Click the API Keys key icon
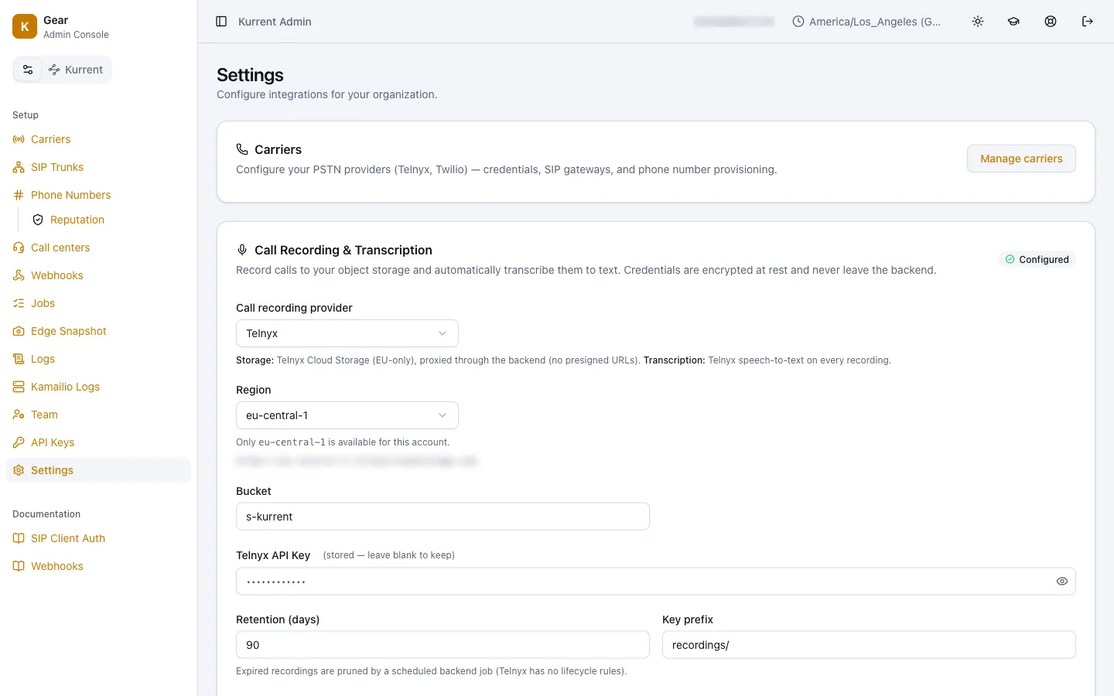1114x696 pixels. pos(19,442)
